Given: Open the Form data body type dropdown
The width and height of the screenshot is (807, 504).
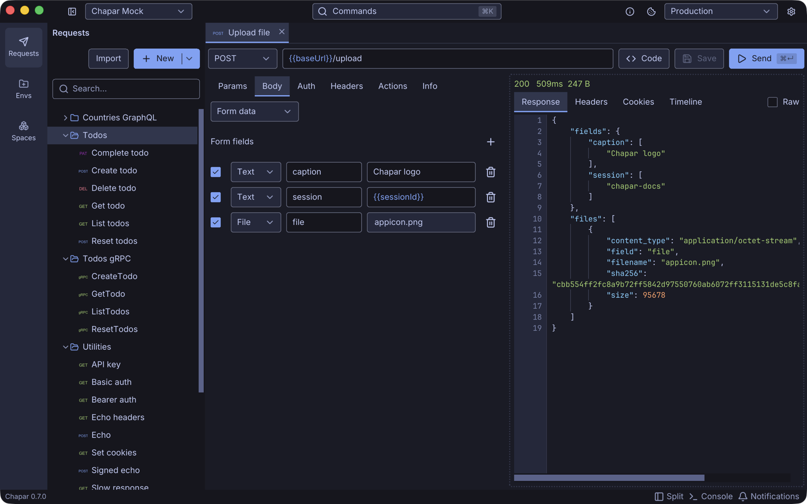Looking at the screenshot, I should click(x=255, y=111).
